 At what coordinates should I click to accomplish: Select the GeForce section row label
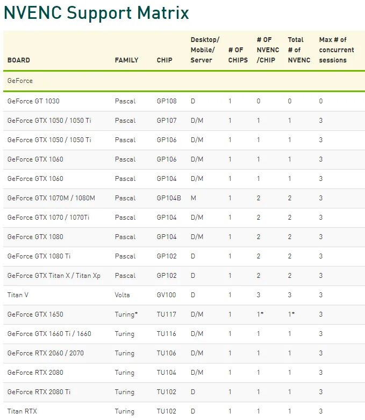20,81
